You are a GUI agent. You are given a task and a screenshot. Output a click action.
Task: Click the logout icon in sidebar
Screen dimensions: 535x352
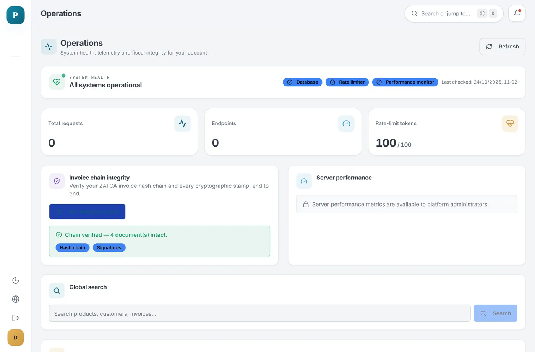[16, 318]
